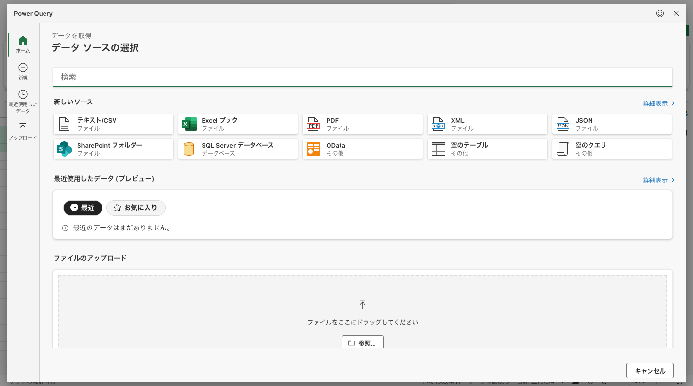693x386 pixels.
Task: Click the 参照... browse button
Action: pos(363,342)
